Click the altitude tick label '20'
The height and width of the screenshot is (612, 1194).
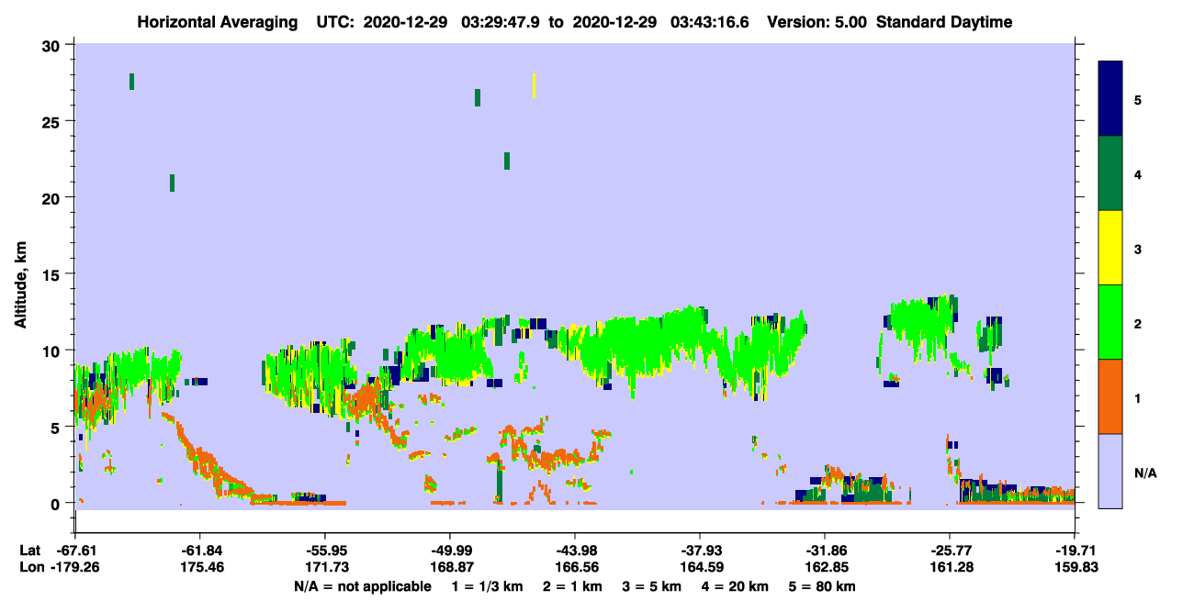point(53,197)
